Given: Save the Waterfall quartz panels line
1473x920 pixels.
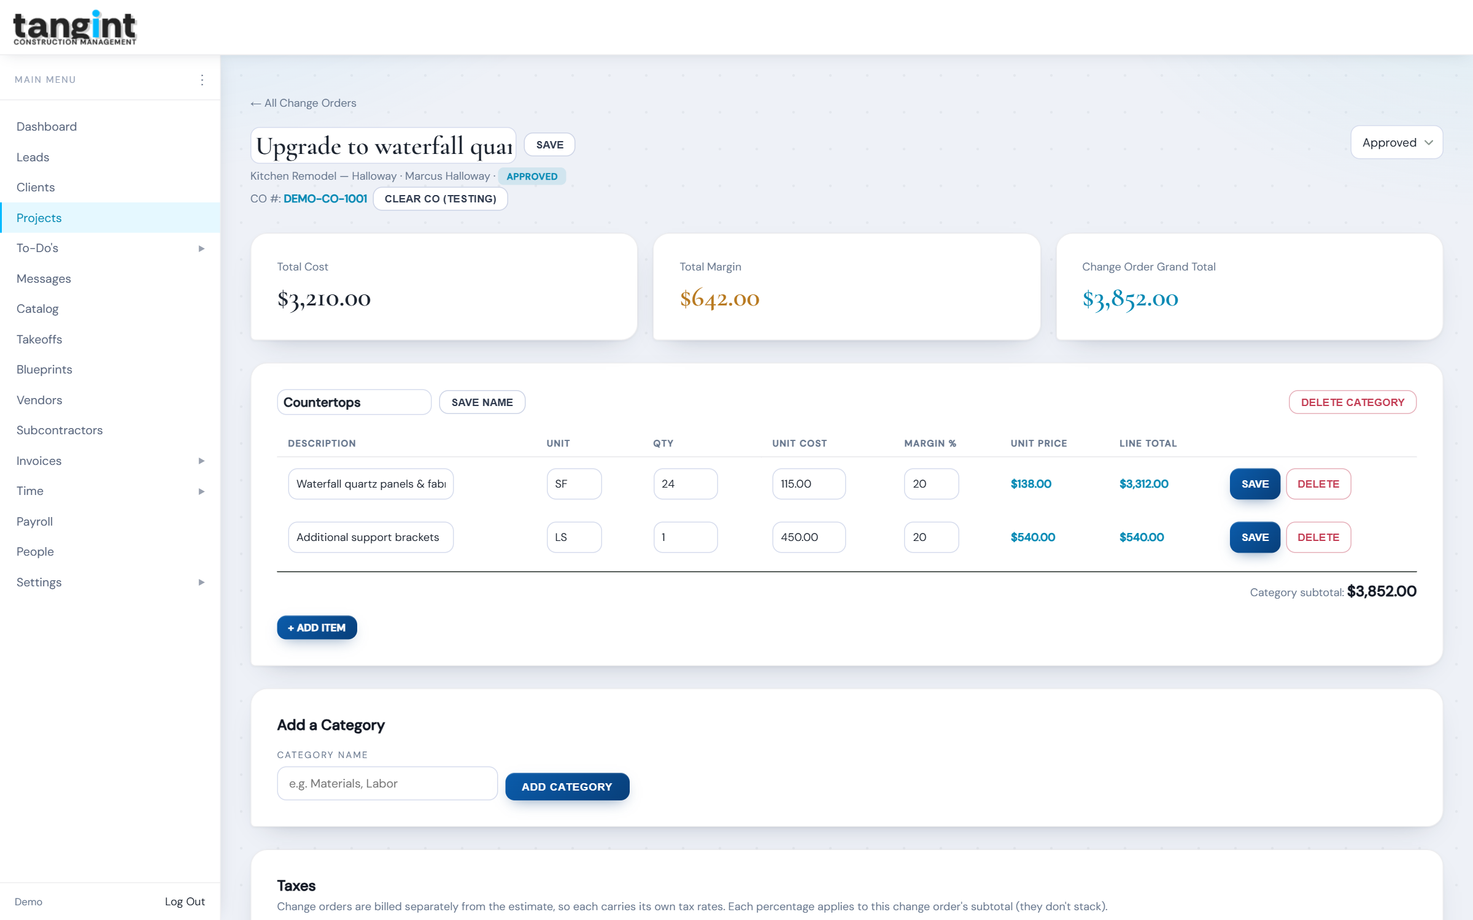Looking at the screenshot, I should (1255, 484).
